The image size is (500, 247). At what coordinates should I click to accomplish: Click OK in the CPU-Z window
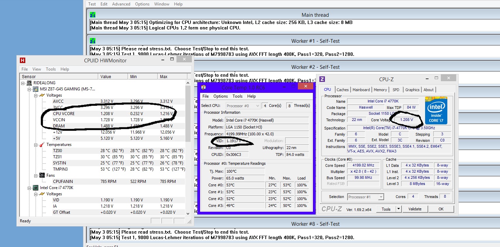point(441,209)
